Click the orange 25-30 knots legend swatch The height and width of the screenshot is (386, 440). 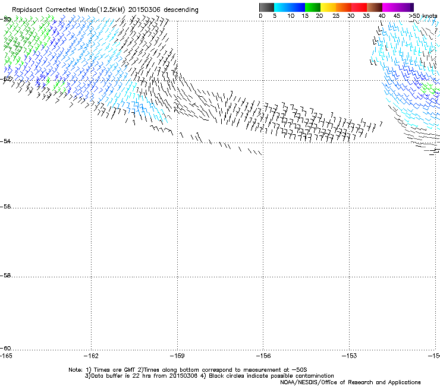coord(344,7)
